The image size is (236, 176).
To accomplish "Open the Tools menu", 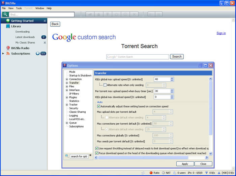I will (x=19, y=8).
